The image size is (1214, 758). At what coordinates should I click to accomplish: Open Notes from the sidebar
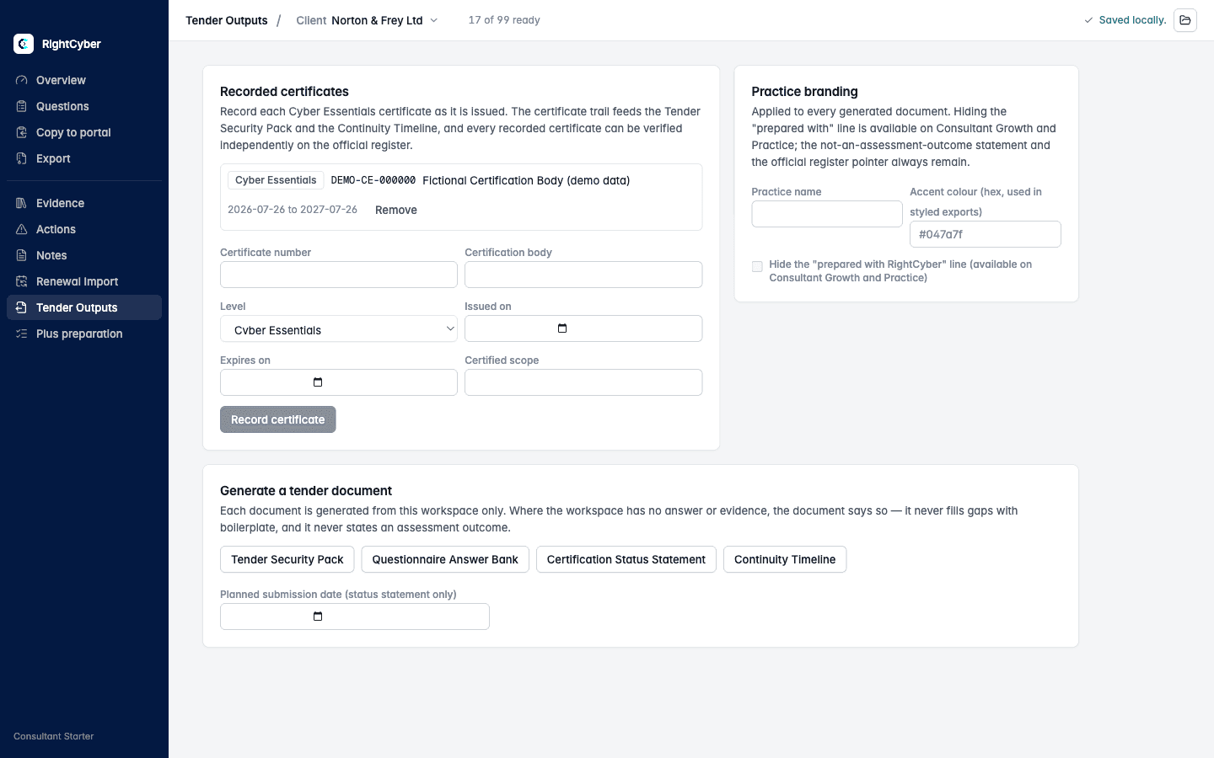(x=84, y=255)
